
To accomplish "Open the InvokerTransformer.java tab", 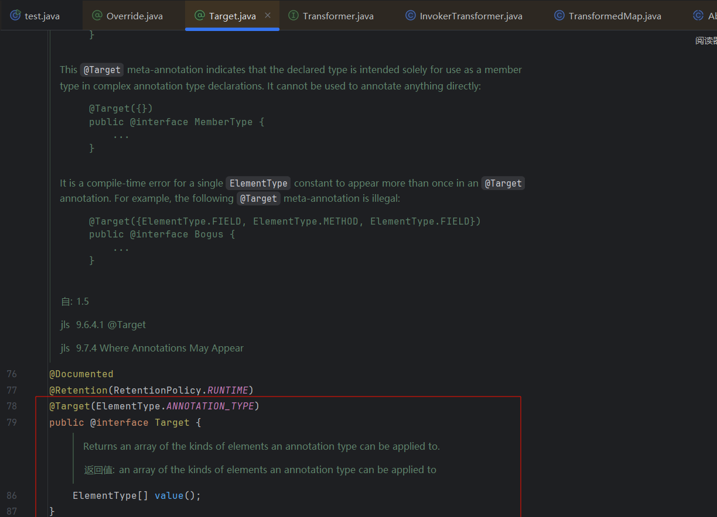I will click(x=470, y=16).
